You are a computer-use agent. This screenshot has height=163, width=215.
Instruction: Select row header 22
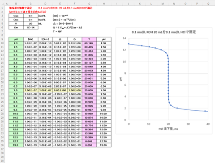2,90
